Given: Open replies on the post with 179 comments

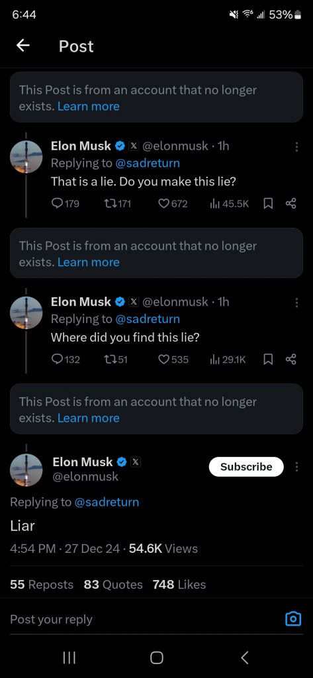Looking at the screenshot, I should (x=66, y=204).
